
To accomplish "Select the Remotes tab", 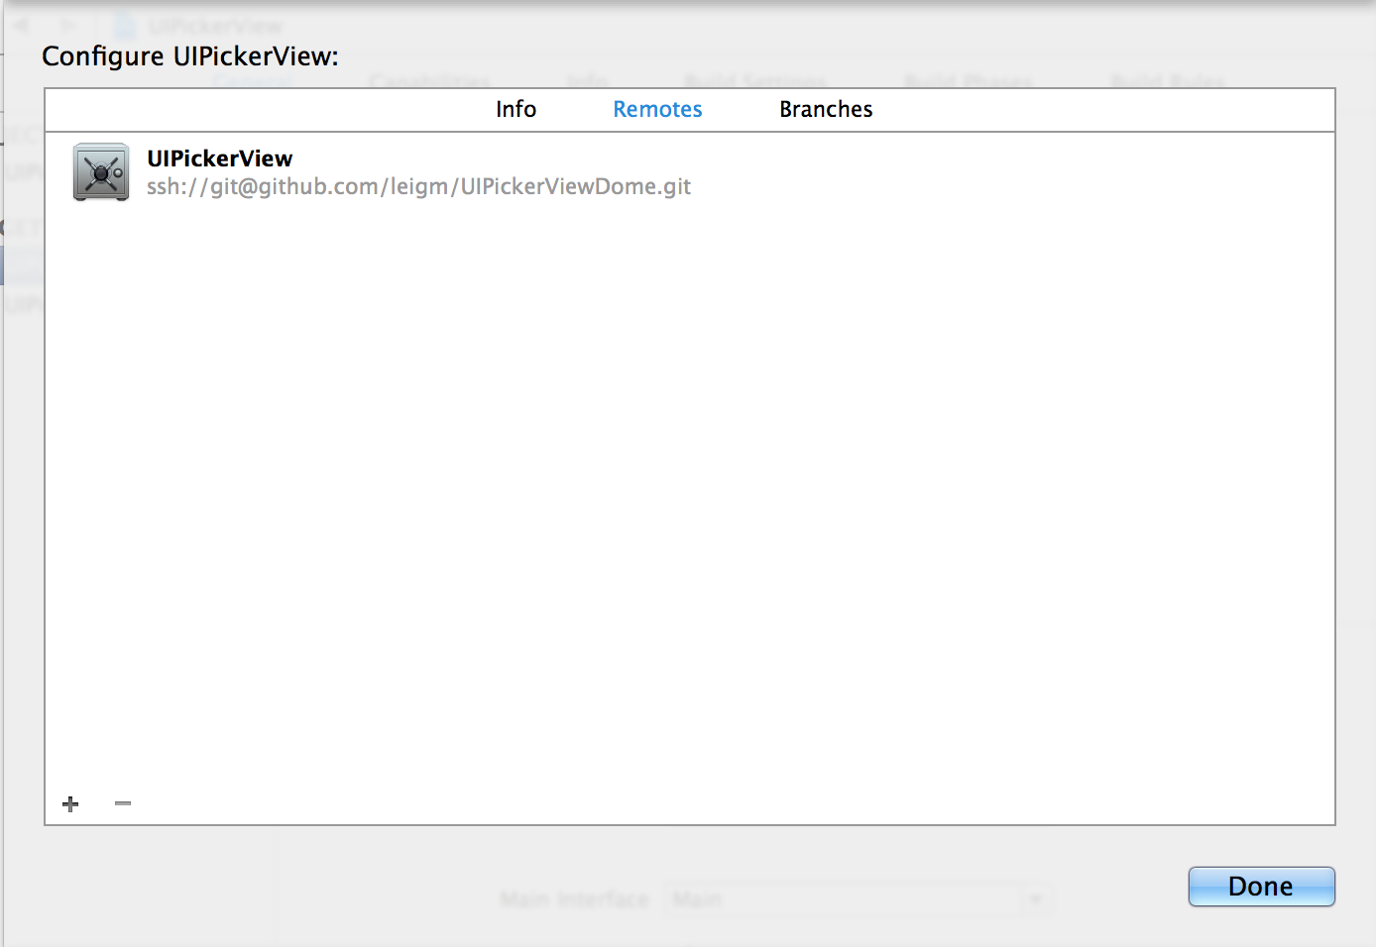I will click(657, 109).
